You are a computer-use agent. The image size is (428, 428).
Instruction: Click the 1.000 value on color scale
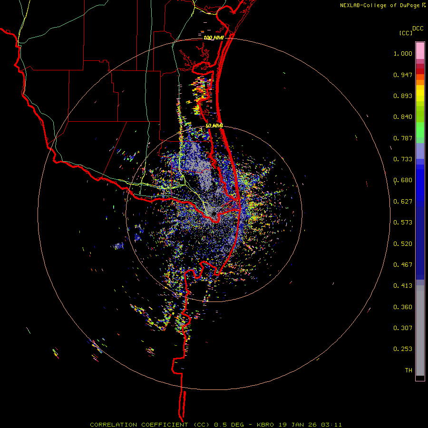[x=403, y=53]
